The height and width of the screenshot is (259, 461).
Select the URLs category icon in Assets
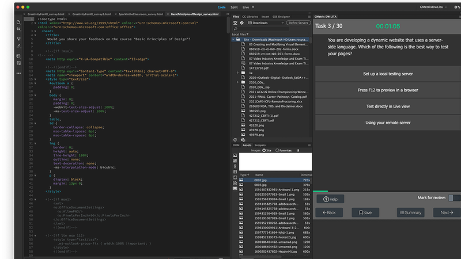(235, 166)
